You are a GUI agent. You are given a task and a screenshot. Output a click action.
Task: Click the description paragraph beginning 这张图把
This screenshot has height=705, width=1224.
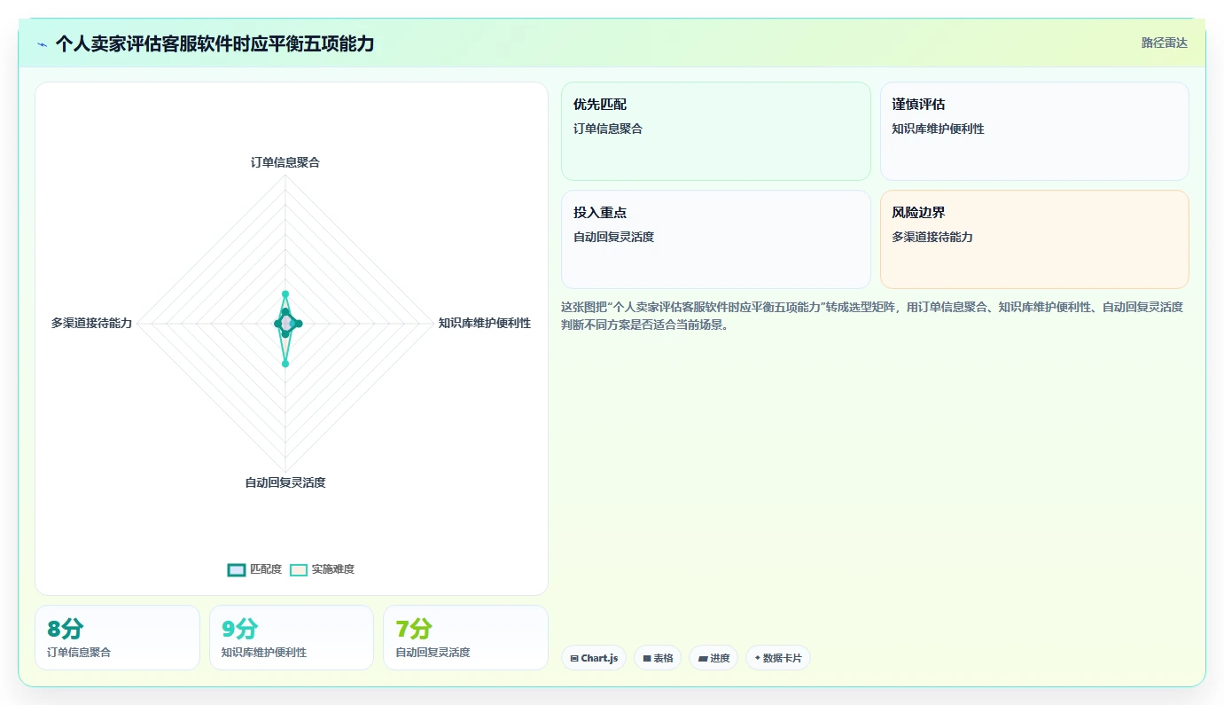click(x=873, y=316)
